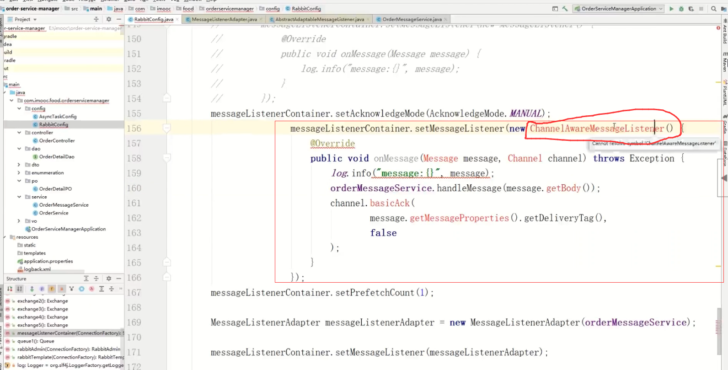Toggle show properties (purple p) in Structure

point(42,289)
